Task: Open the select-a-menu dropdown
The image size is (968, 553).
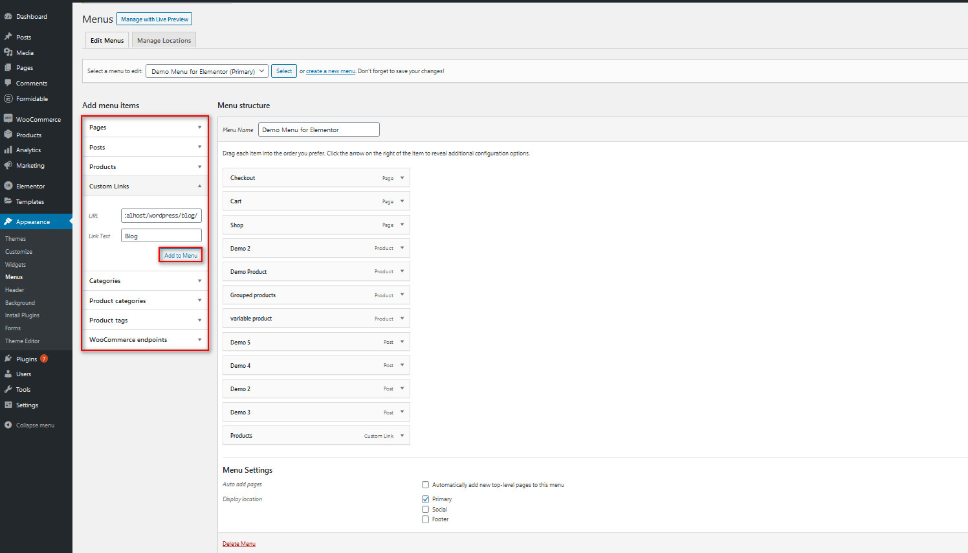Action: [x=207, y=71]
